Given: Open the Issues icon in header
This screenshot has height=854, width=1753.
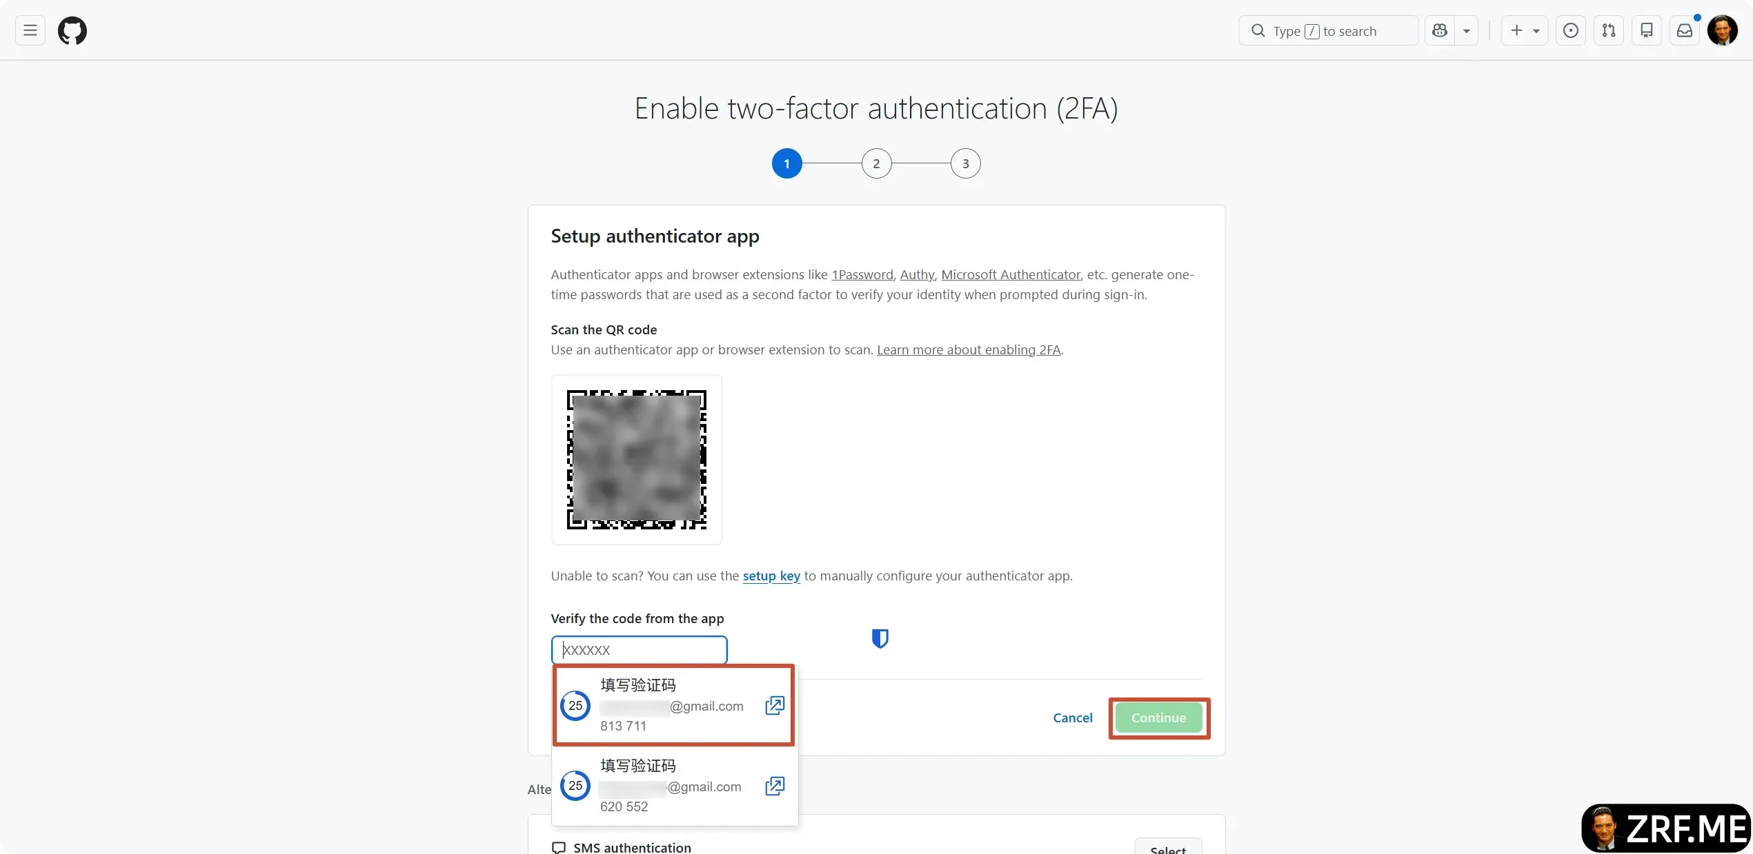Looking at the screenshot, I should point(1571,30).
